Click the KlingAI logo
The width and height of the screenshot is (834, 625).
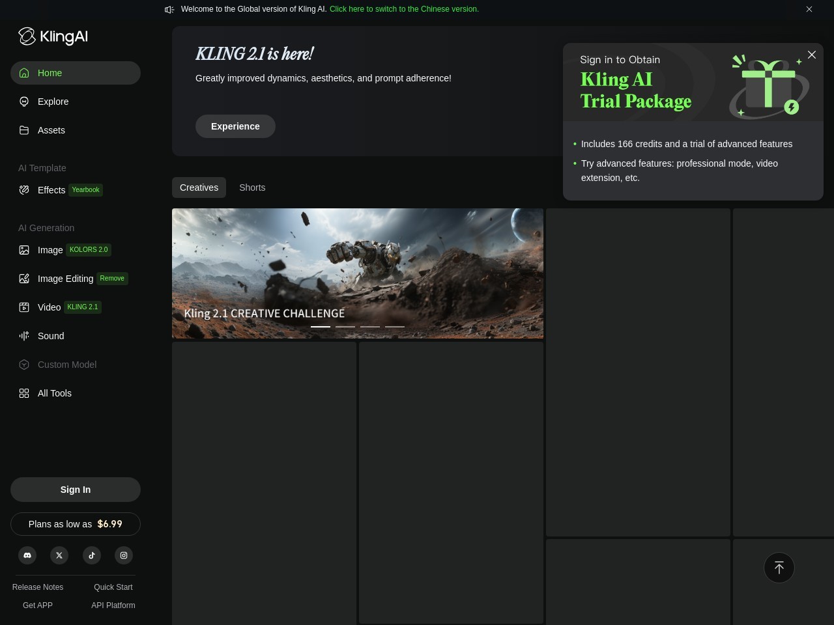(53, 36)
